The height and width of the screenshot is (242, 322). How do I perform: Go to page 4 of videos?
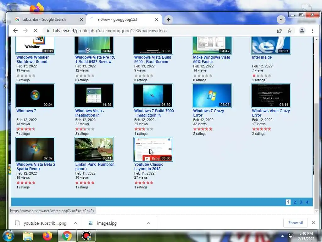[x=307, y=202]
